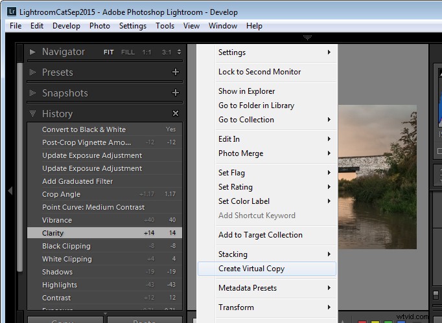Add a new preset with plus icon
The width and height of the screenshot is (442, 323).
(x=176, y=72)
